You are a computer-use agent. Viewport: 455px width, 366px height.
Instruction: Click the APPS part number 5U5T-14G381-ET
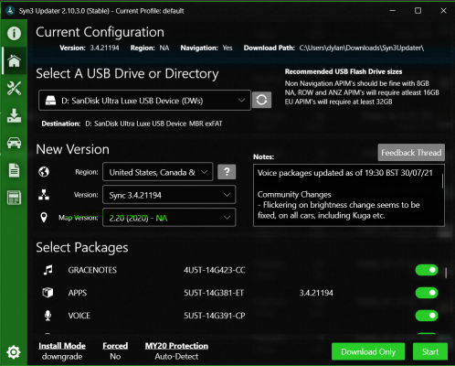pos(214,293)
